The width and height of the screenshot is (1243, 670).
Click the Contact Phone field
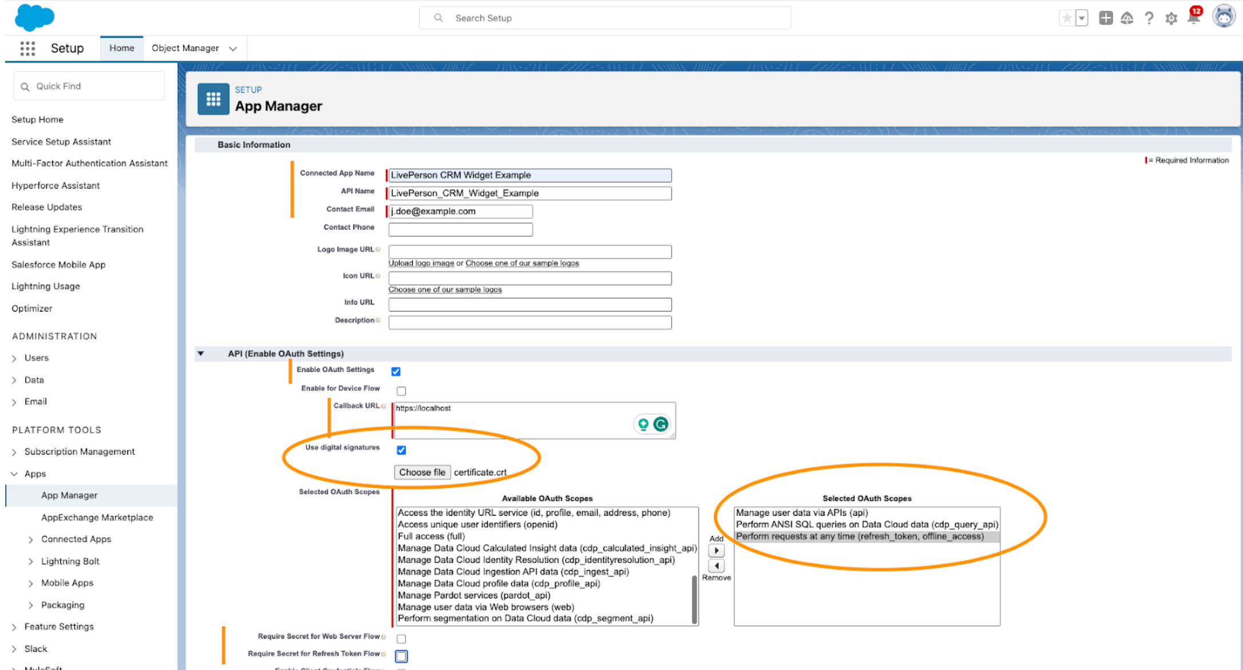coord(460,229)
